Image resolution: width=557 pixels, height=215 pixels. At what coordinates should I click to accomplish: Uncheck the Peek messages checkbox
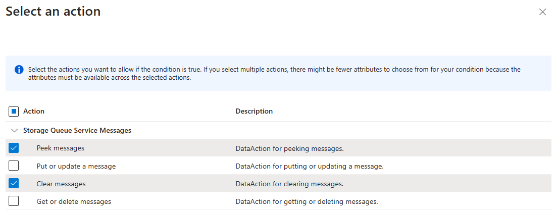click(14, 148)
